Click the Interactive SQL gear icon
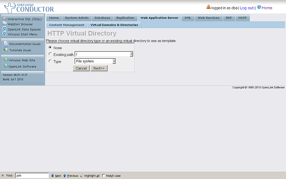 click(x=5, y=18)
